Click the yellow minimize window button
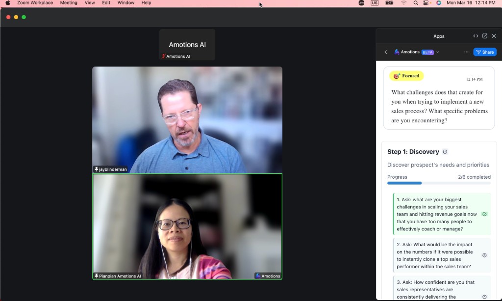This screenshot has width=502, height=301. point(16,17)
